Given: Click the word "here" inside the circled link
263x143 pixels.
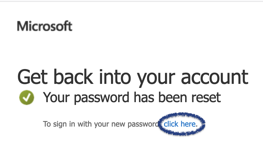Looking at the screenshot, I should point(189,124).
